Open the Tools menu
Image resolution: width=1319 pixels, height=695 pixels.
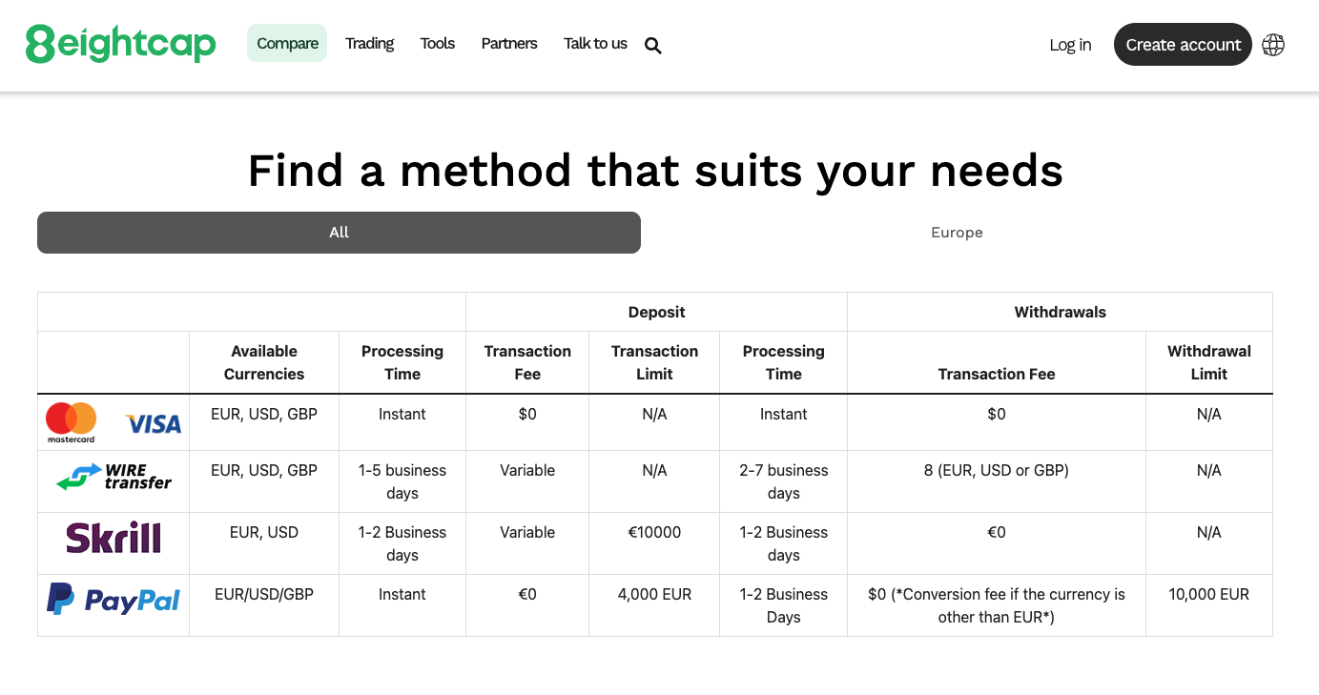tap(438, 43)
